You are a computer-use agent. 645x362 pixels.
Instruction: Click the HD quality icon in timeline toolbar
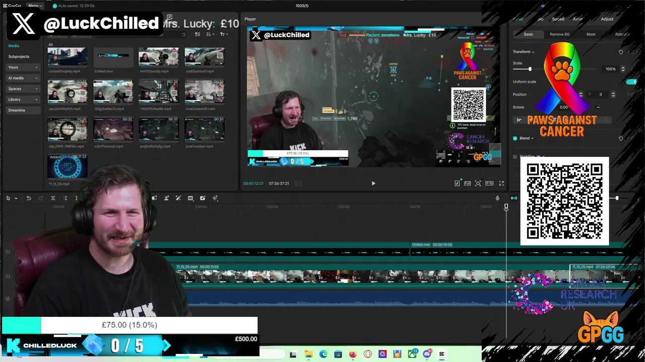point(190,198)
